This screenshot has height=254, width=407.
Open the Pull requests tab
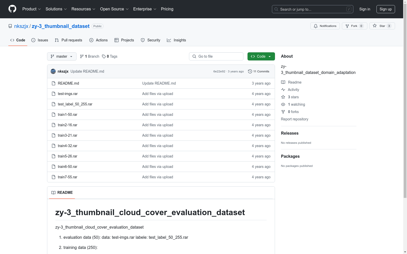68,40
